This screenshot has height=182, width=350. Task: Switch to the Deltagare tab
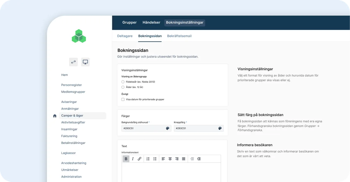coord(125,36)
